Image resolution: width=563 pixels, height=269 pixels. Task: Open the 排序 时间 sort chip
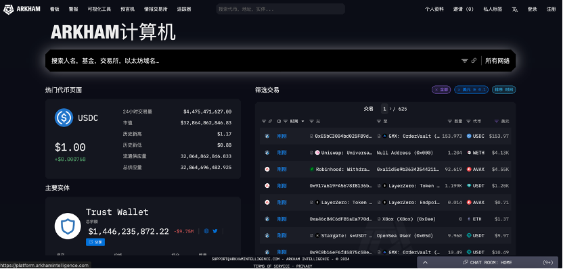click(x=503, y=90)
